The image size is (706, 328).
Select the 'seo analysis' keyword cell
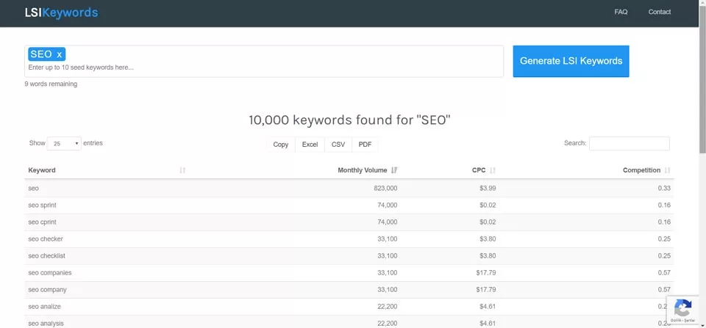coord(46,324)
